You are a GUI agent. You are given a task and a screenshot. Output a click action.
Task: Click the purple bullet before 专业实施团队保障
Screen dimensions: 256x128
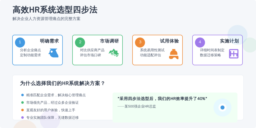point(22,117)
